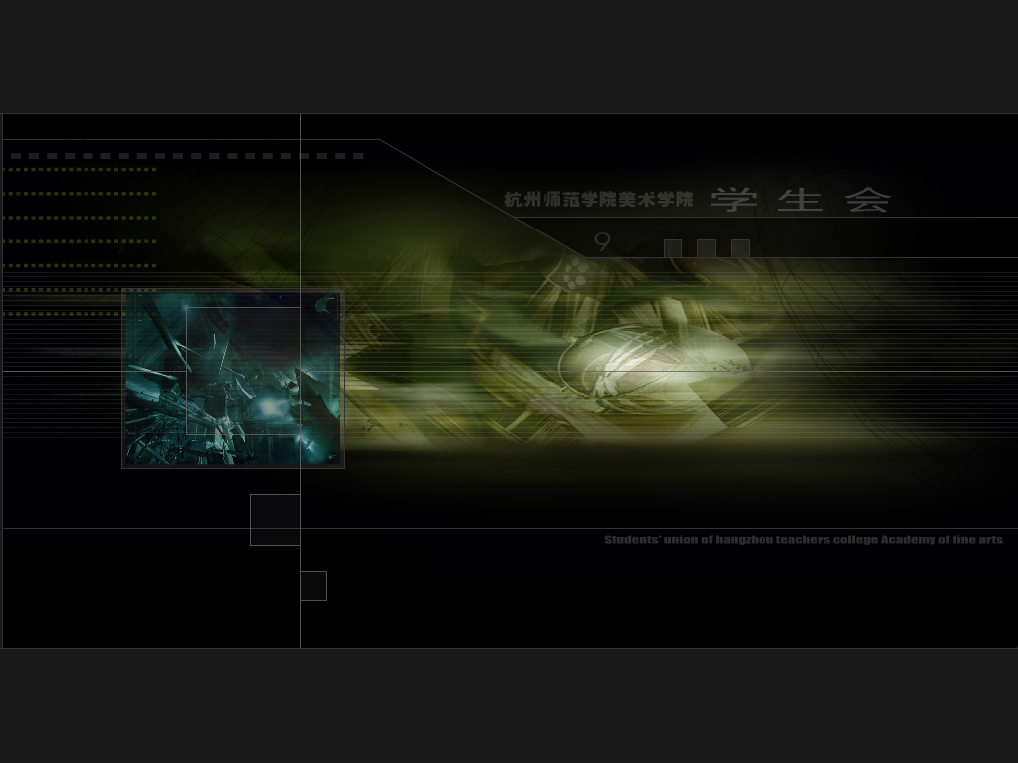
Task: Click the first of three gray squares
Action: click(x=673, y=248)
